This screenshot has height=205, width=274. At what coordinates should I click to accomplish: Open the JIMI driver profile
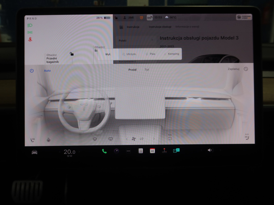[x=129, y=17]
